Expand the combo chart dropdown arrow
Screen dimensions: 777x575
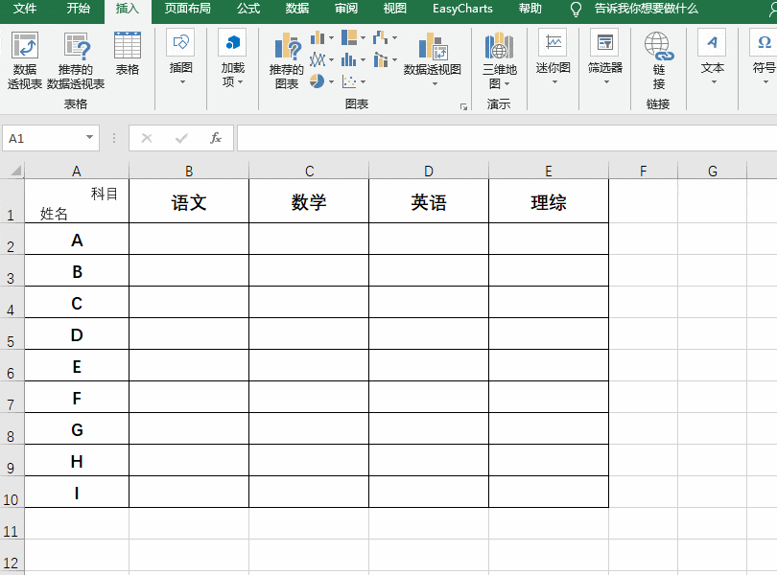pyautogui.click(x=394, y=60)
